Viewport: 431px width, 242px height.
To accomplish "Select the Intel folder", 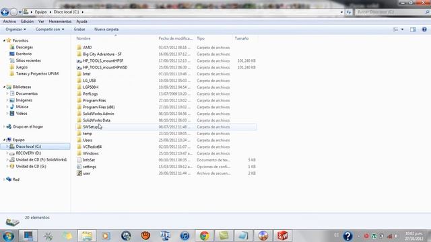I will click(x=87, y=74).
